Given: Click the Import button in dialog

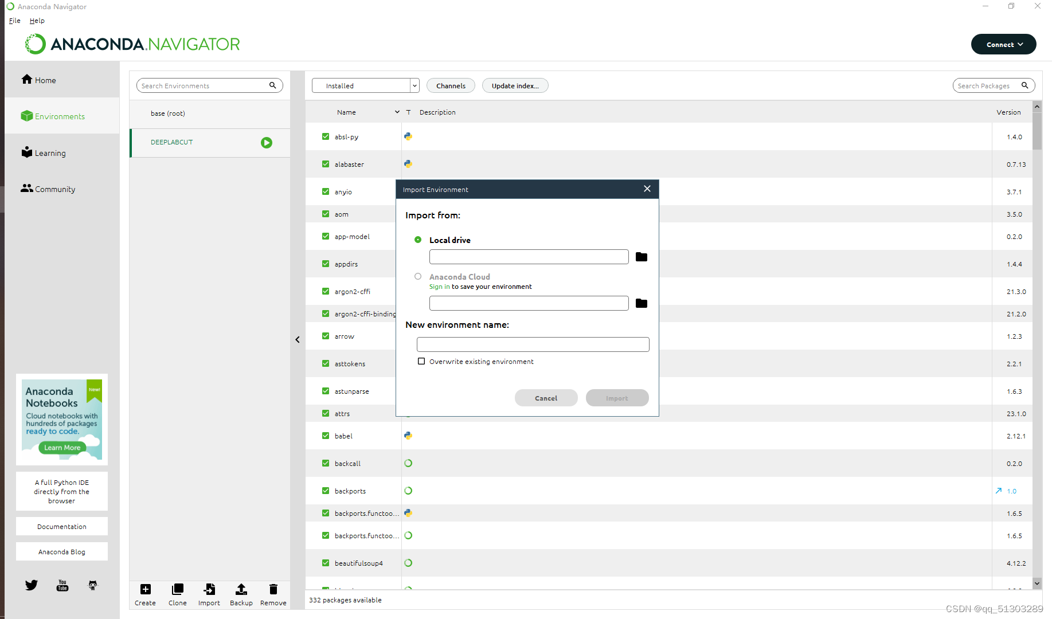Looking at the screenshot, I should click(617, 398).
